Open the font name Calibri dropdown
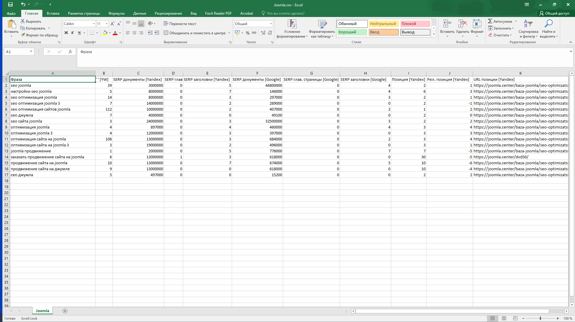The image size is (575, 322). pos(94,24)
